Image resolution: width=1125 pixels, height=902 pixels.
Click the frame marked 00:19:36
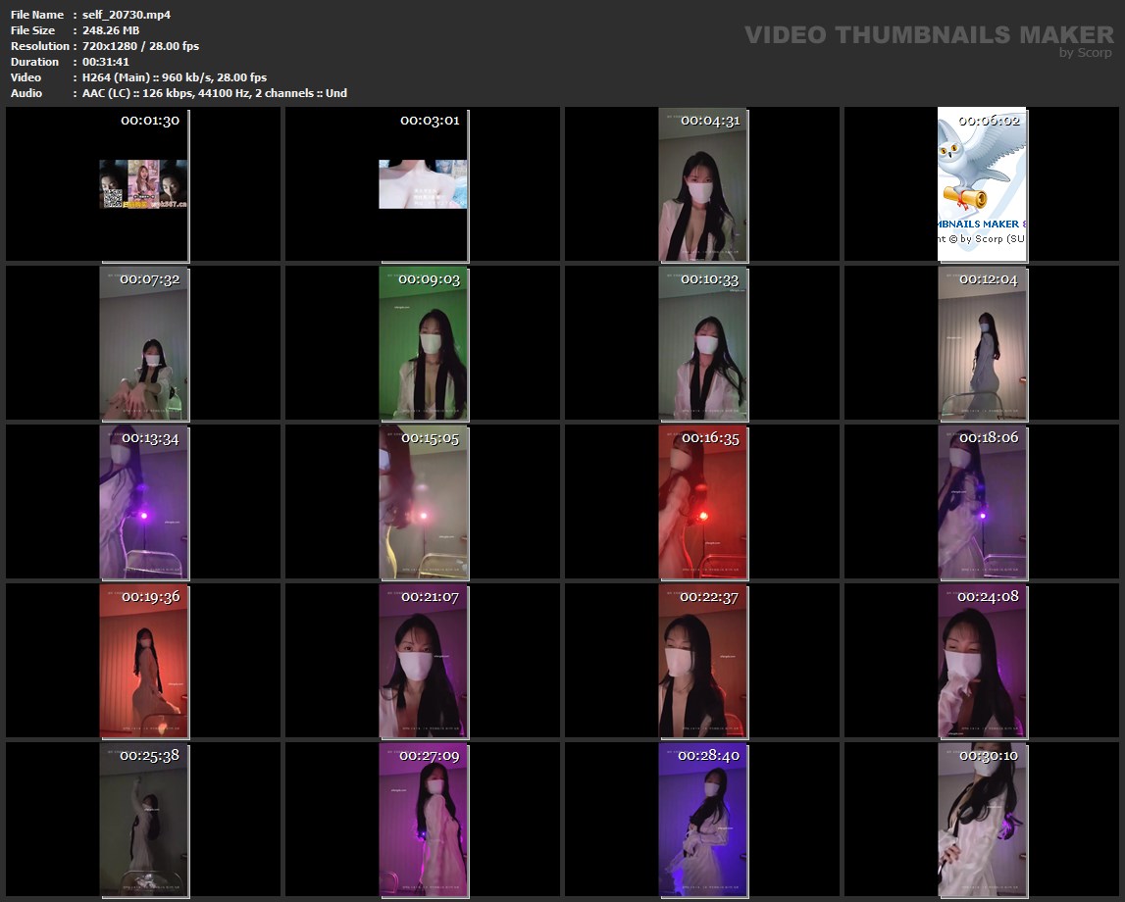click(143, 661)
